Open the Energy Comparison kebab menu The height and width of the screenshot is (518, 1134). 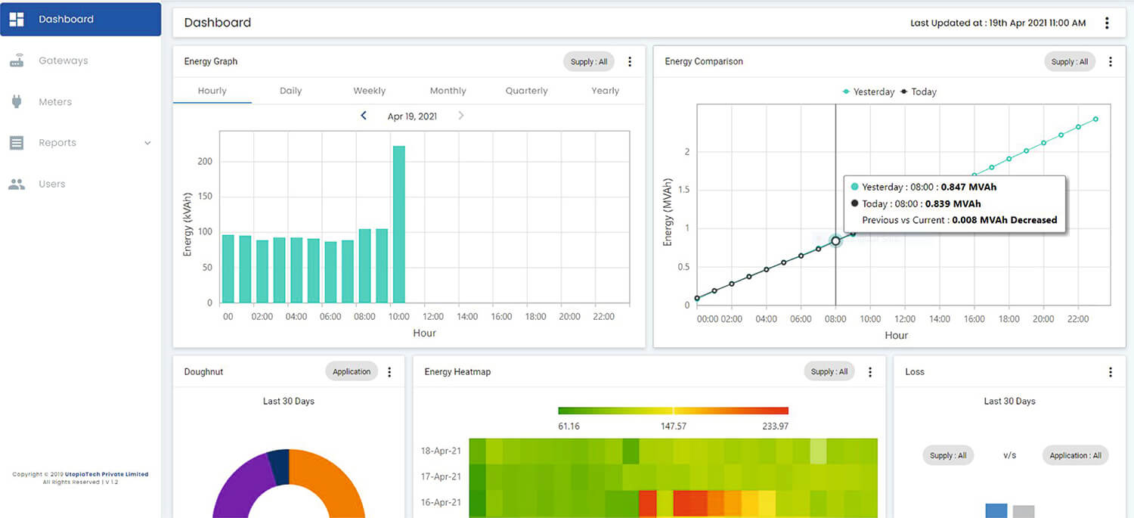(1110, 61)
